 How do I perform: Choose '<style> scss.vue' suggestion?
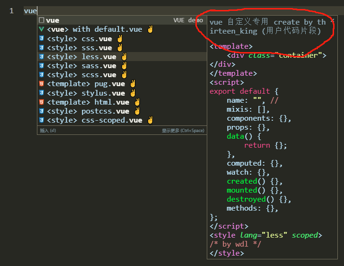coord(122,74)
